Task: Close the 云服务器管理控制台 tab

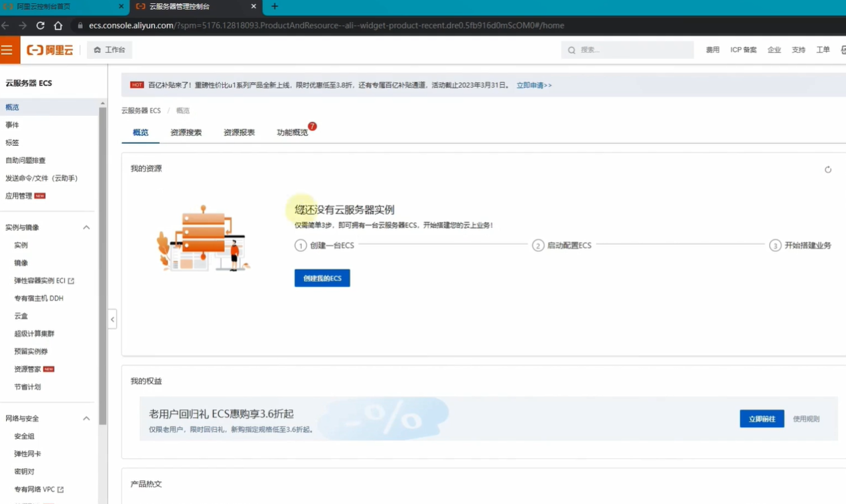Action: tap(253, 7)
